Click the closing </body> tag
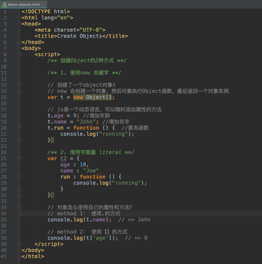Image resolution: width=262 pixels, height=264 pixels. [x=33, y=250]
